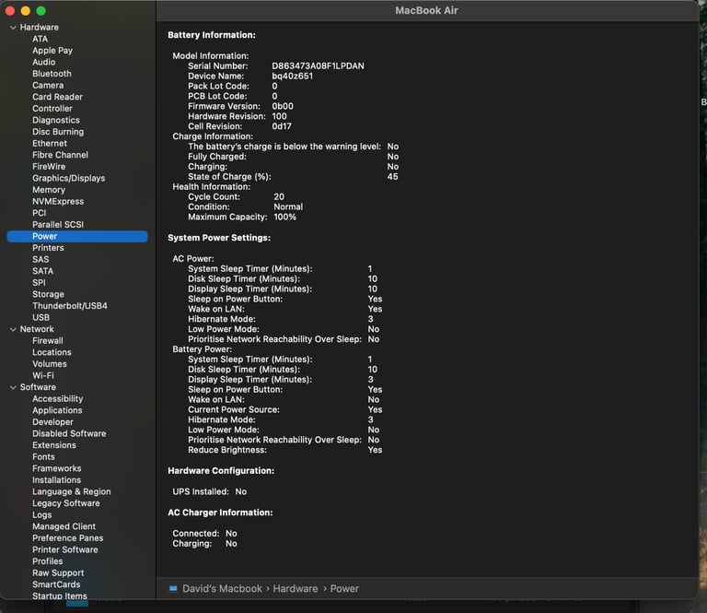Select Bluetooth in the sidebar
The width and height of the screenshot is (707, 613).
[x=52, y=74]
